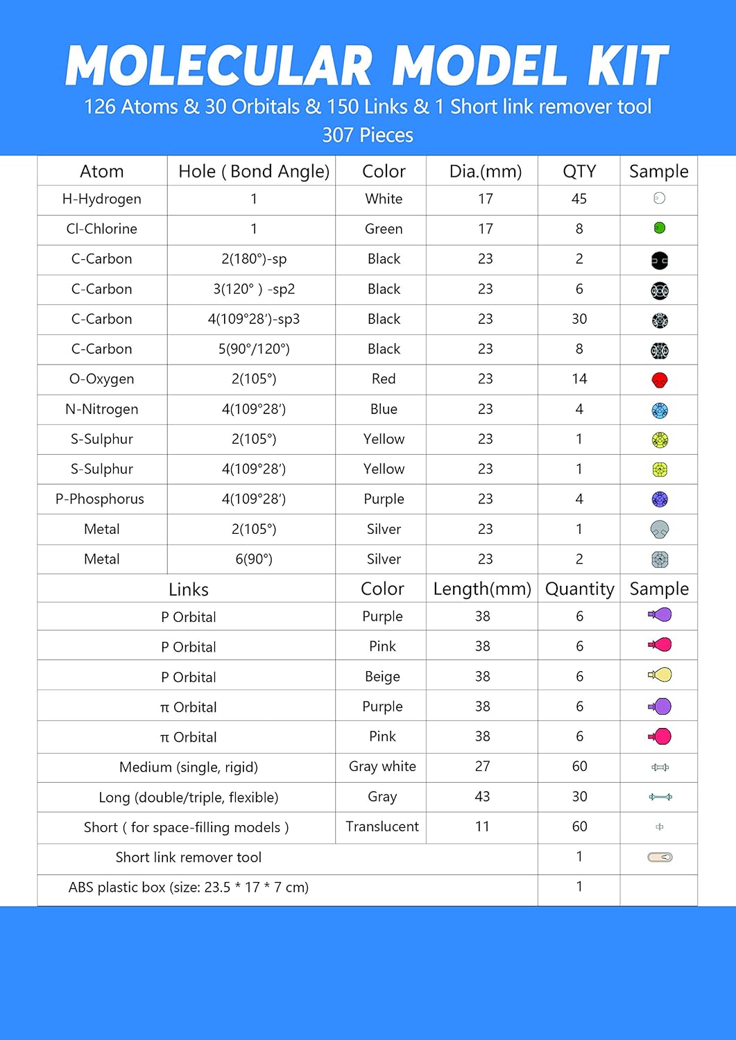This screenshot has width=736, height=1040.
Task: Click the beige P Orbital sample icon
Action: (660, 675)
